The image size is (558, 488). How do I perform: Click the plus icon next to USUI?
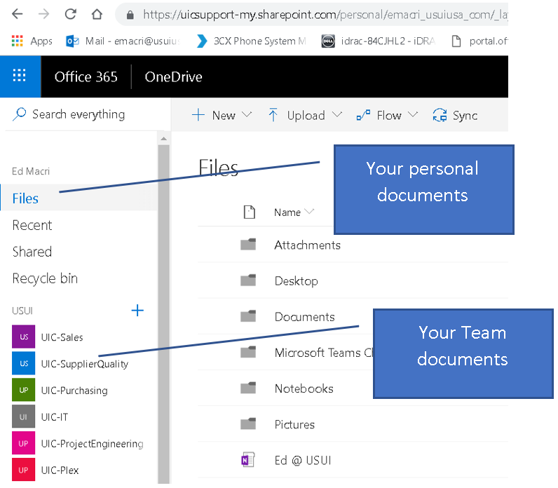[137, 311]
